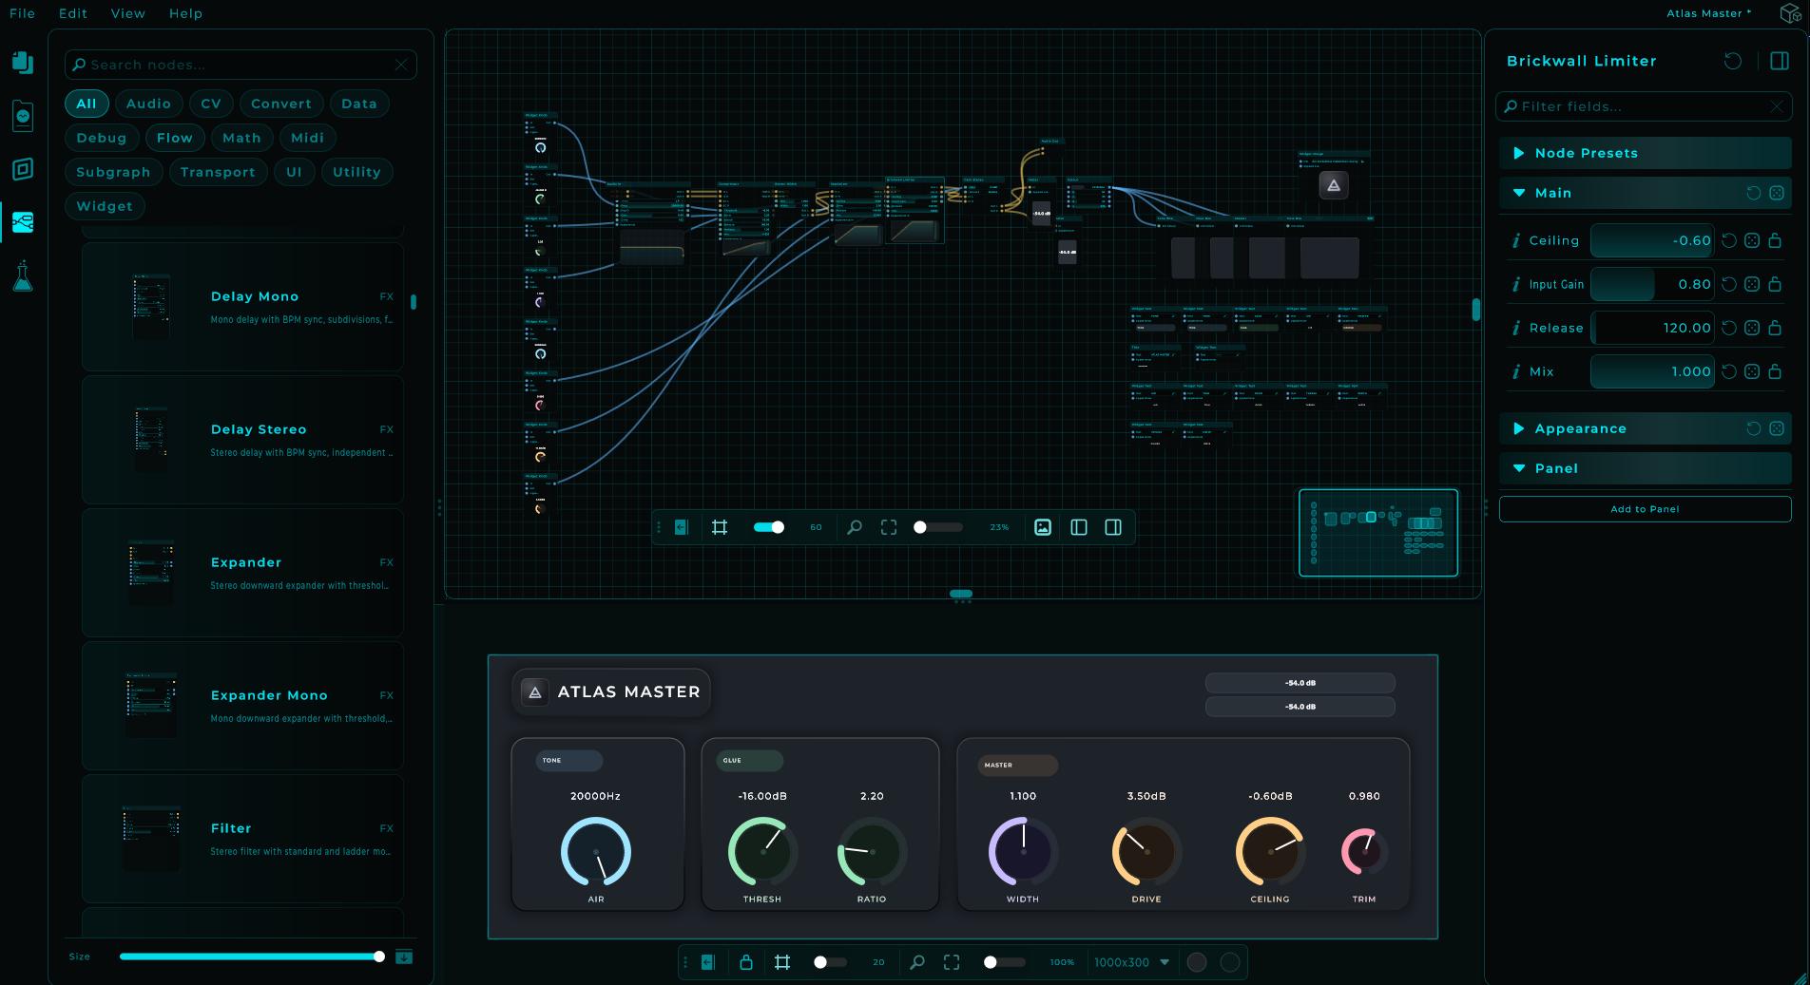
Task: Select the Filter node card
Action: [242, 839]
